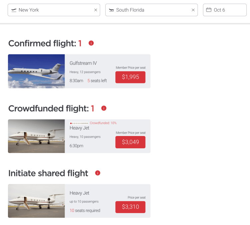Edit the New York origin input
This screenshot has height=225, width=250.
click(53, 10)
